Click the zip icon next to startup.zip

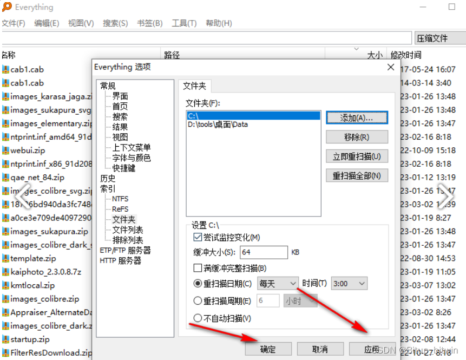6,339
